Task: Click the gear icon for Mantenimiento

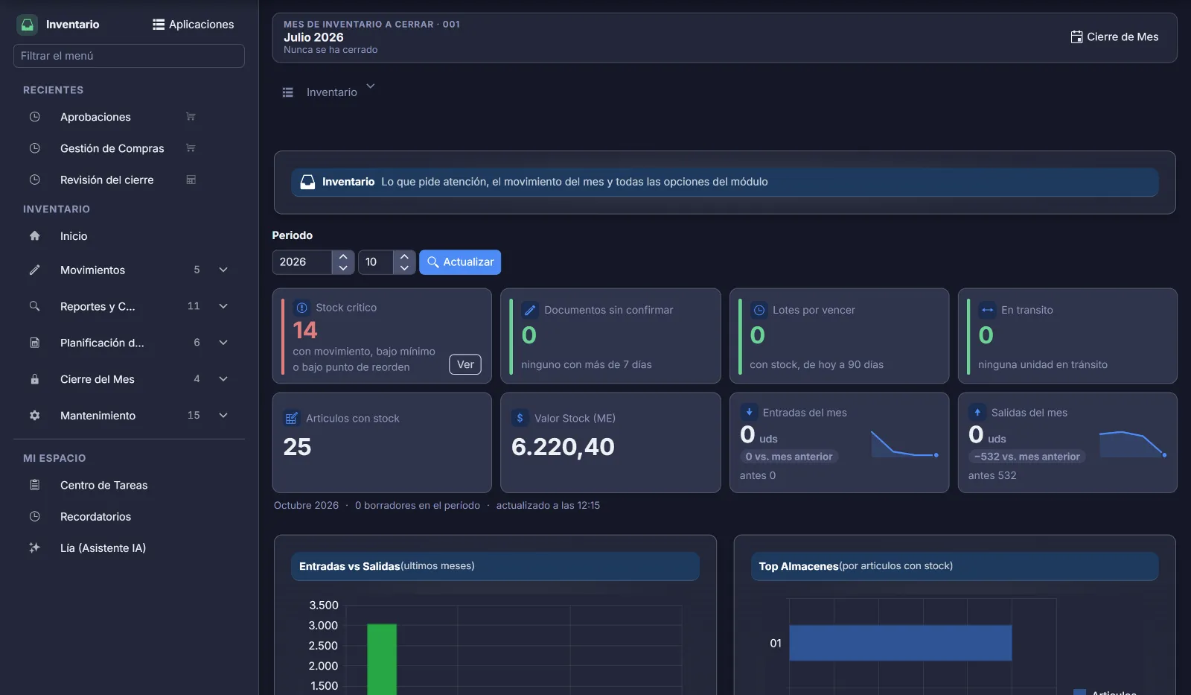Action: tap(34, 416)
